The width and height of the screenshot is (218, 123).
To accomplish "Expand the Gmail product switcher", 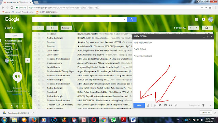I will pos(10,28).
